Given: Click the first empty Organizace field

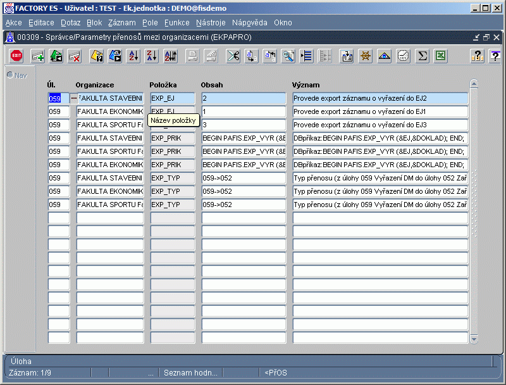Looking at the screenshot, I should click(110, 218).
